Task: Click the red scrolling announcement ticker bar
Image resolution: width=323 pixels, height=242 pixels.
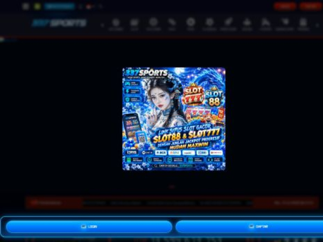Action: (172, 203)
